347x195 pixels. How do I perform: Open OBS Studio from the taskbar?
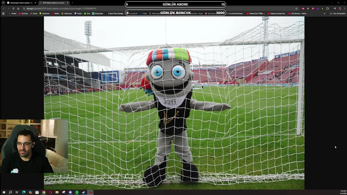[90, 192]
